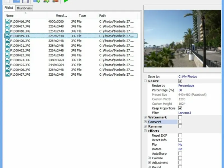
Task: Select file name P1000420.JPG
Action: [x=20, y=41]
